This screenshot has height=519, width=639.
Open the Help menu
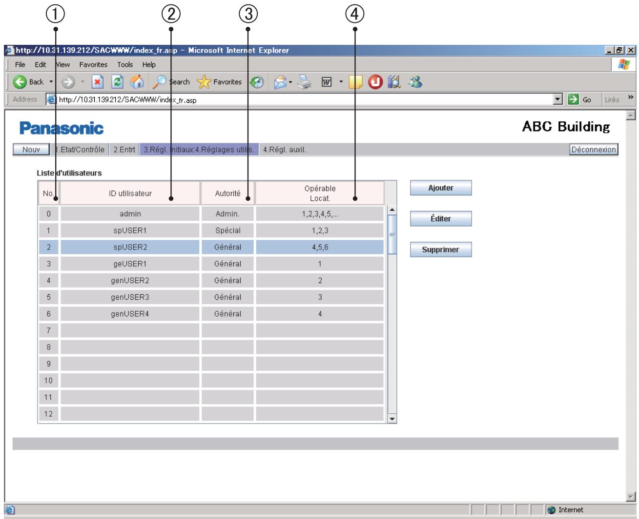149,64
